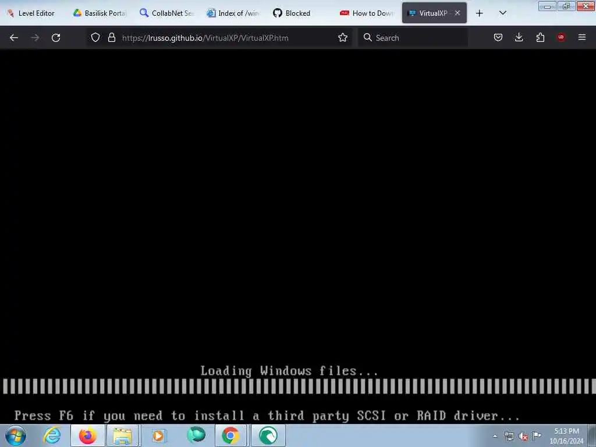Switch to the How to Download tab
Screen dimensions: 596x447
(x=367, y=13)
